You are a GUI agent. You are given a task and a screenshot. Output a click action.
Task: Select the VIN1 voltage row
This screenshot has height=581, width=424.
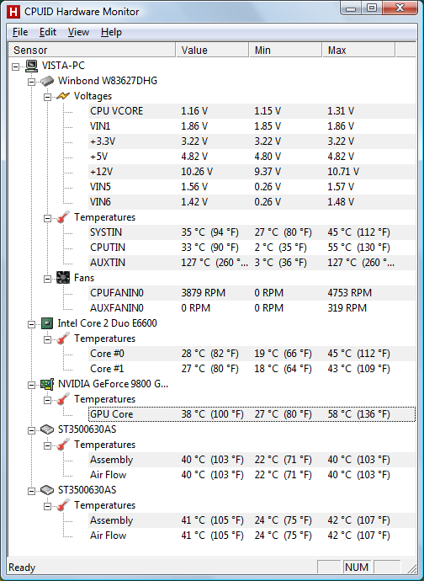click(252, 126)
